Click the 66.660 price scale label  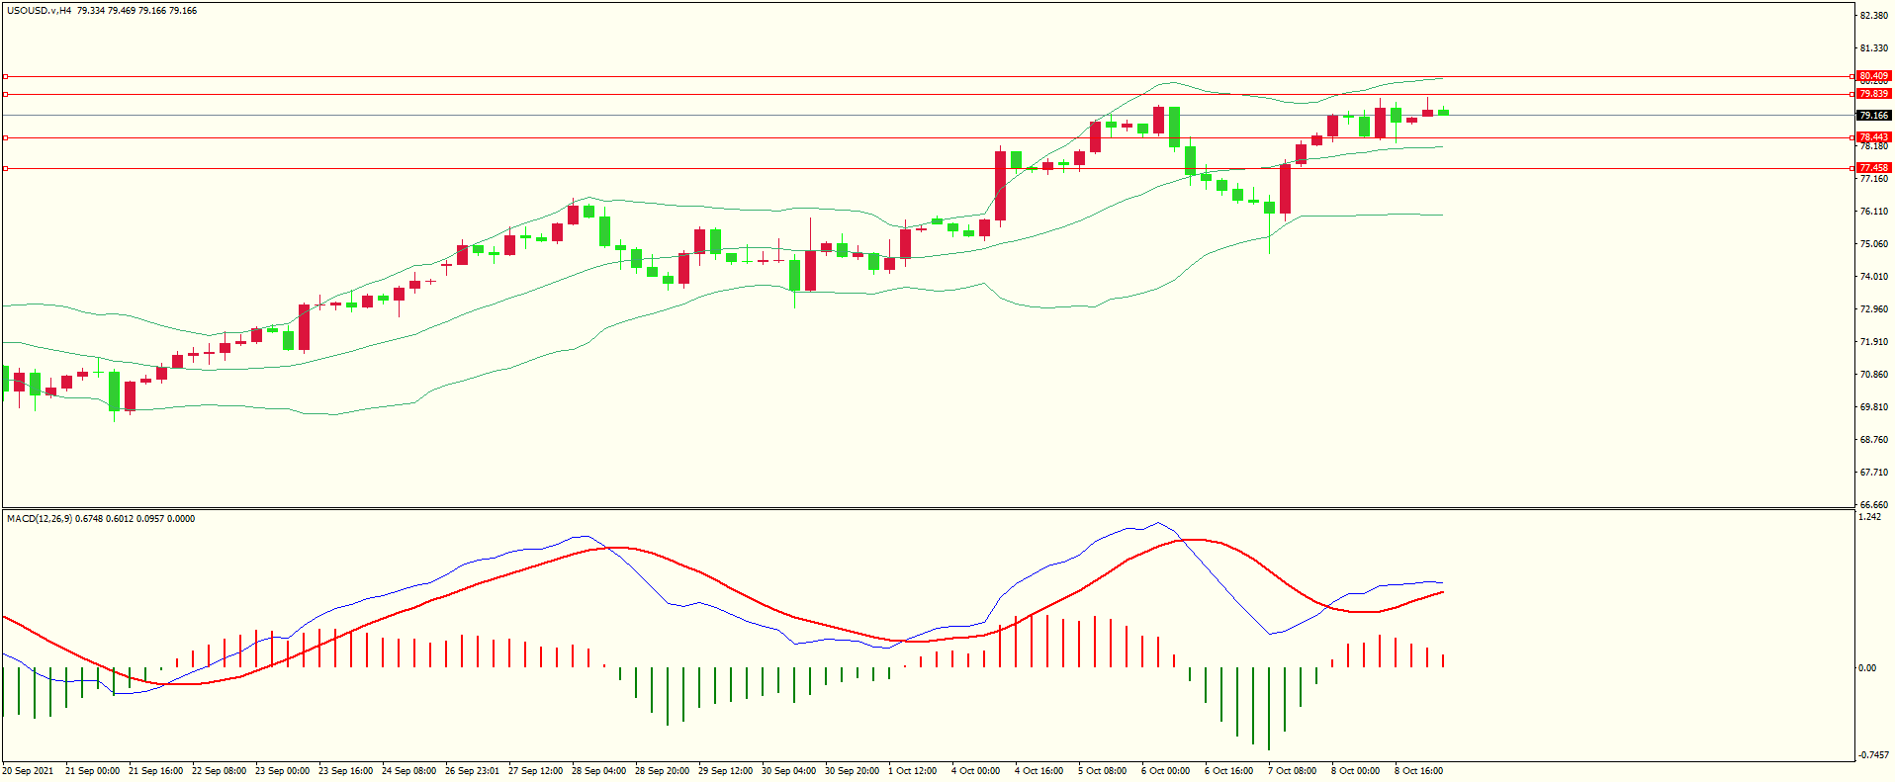pos(1873,504)
